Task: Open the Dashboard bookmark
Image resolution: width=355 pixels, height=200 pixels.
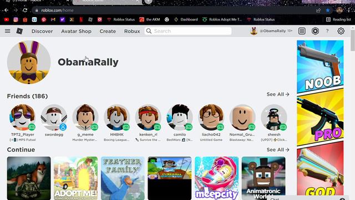Action: click(186, 19)
